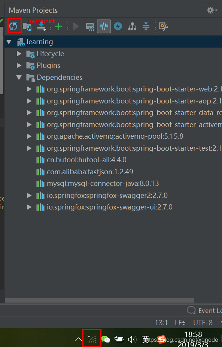Open the Event Log
Viewport: 222px width, 347px height.
[204, 311]
